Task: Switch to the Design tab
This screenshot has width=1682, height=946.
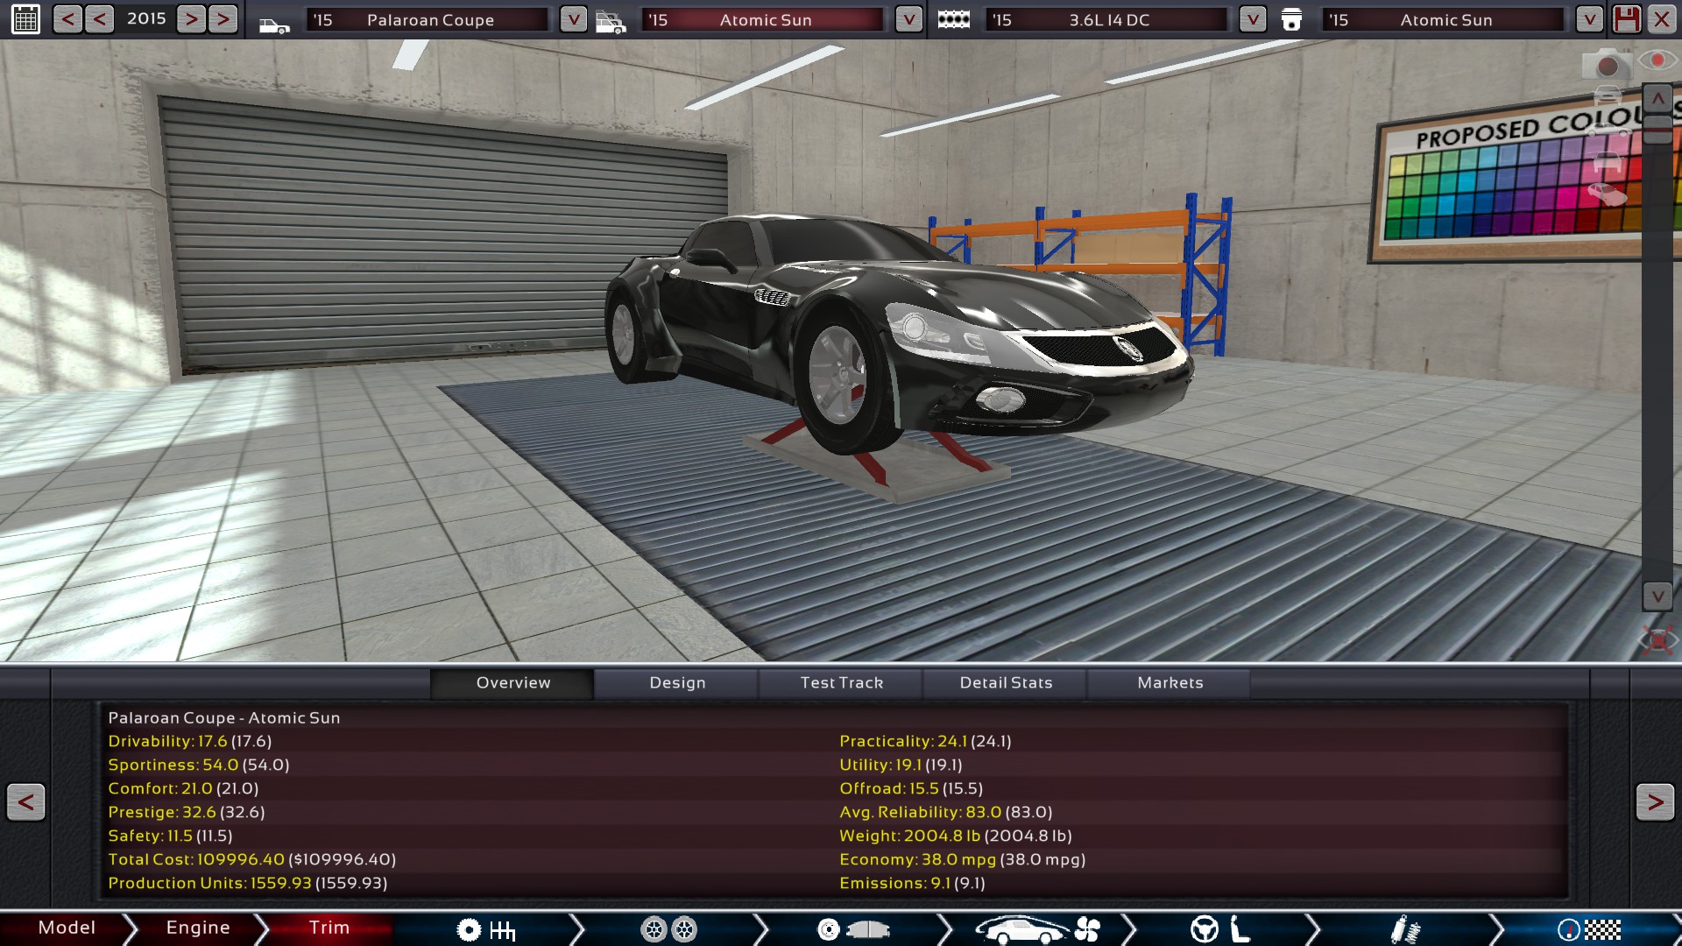Action: [676, 683]
